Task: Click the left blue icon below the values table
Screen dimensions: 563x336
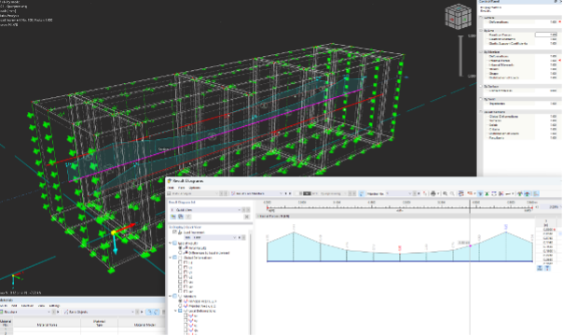Action: click(540, 268)
